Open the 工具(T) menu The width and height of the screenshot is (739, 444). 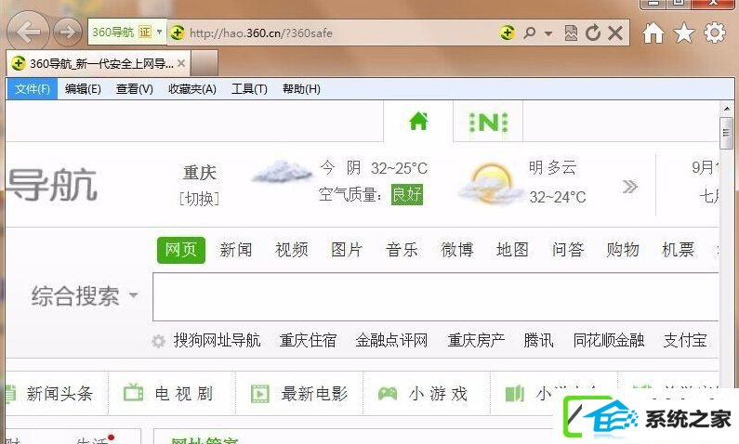point(249,88)
